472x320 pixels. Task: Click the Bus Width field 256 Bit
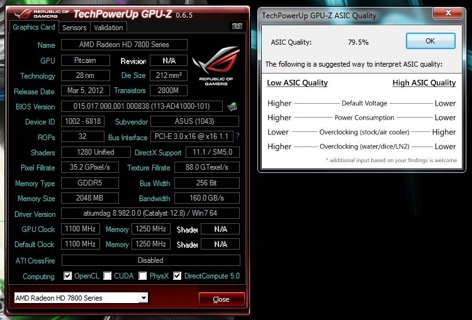tap(207, 183)
